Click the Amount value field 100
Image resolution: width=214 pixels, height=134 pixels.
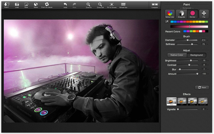coord(204,74)
